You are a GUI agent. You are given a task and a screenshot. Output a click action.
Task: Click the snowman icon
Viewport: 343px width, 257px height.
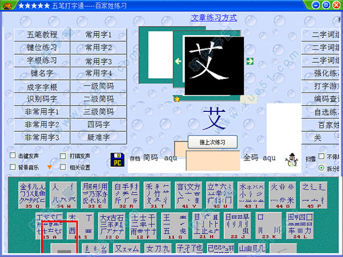292,160
